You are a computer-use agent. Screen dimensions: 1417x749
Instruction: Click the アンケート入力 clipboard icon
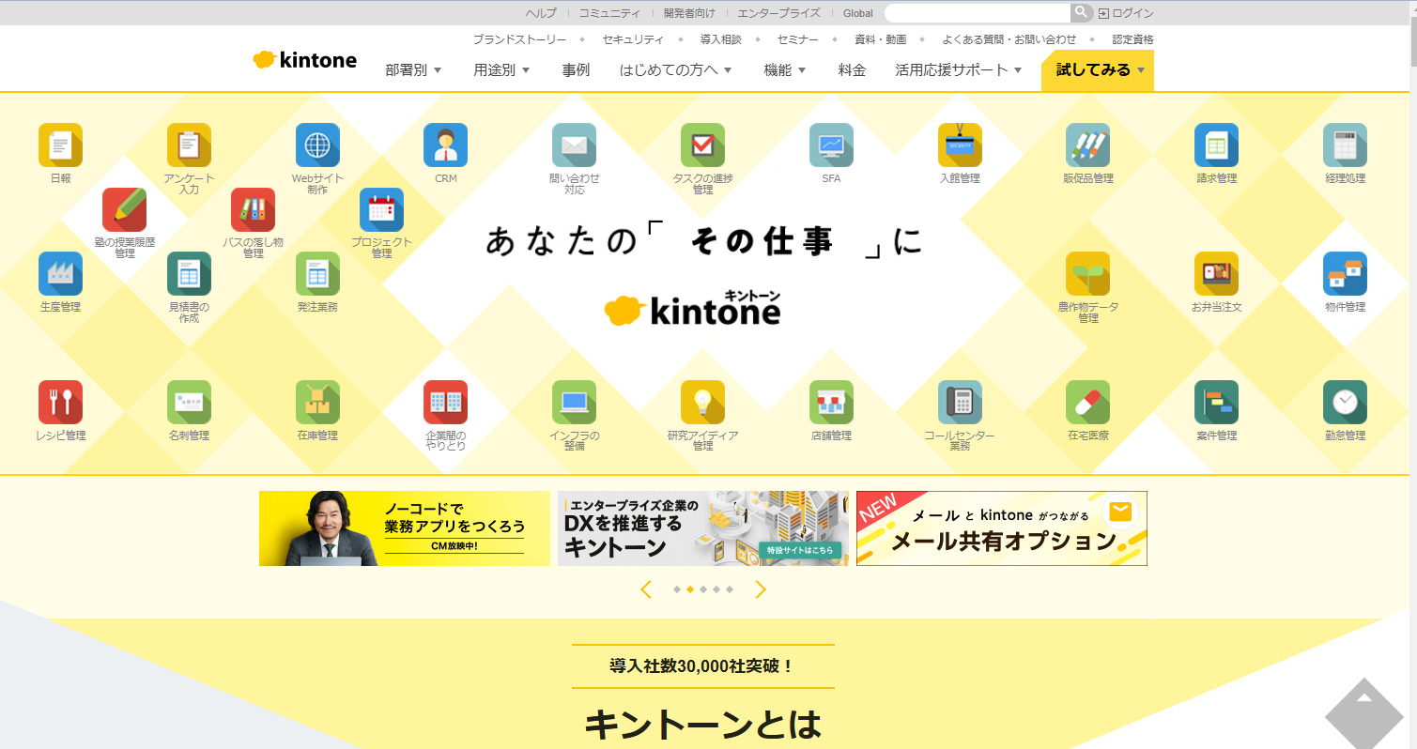click(x=189, y=145)
